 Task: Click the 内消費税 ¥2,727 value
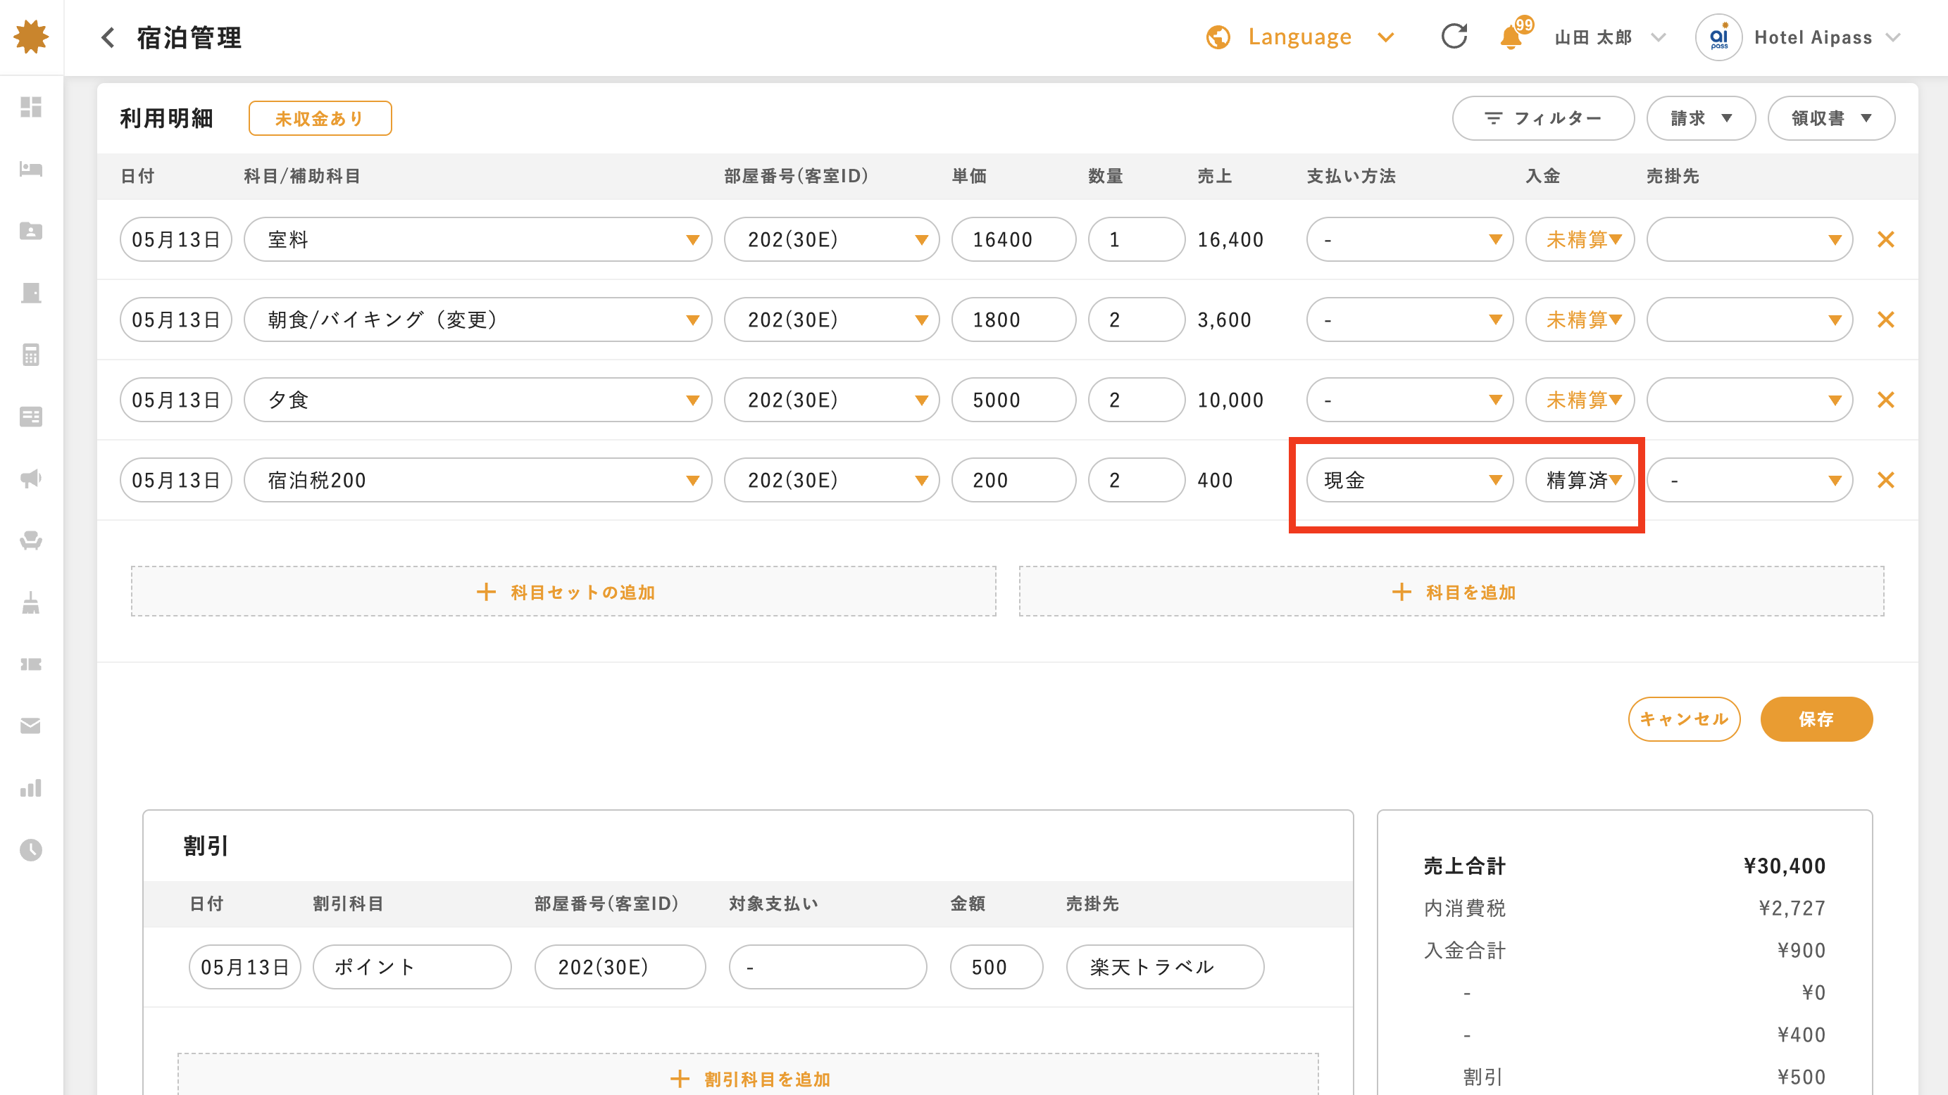1792,909
